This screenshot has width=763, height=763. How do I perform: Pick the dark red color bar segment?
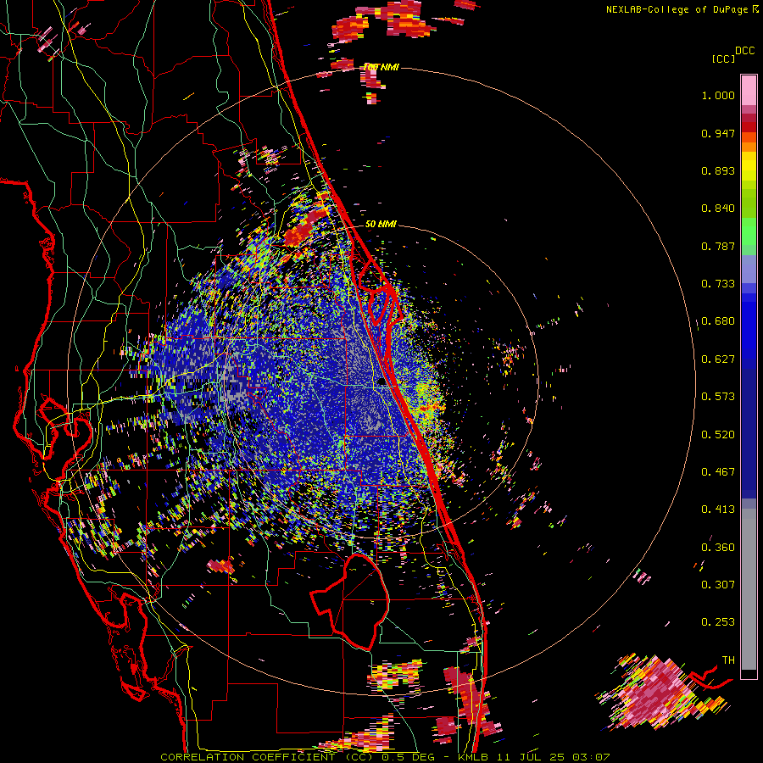coord(749,127)
